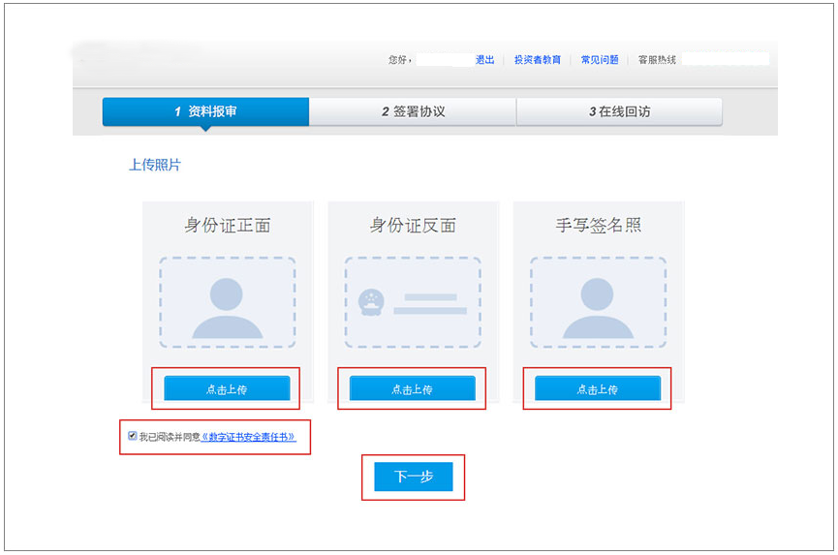Click the 身份证正面 portrait placeholder
The width and height of the screenshot is (838, 555).
[227, 302]
